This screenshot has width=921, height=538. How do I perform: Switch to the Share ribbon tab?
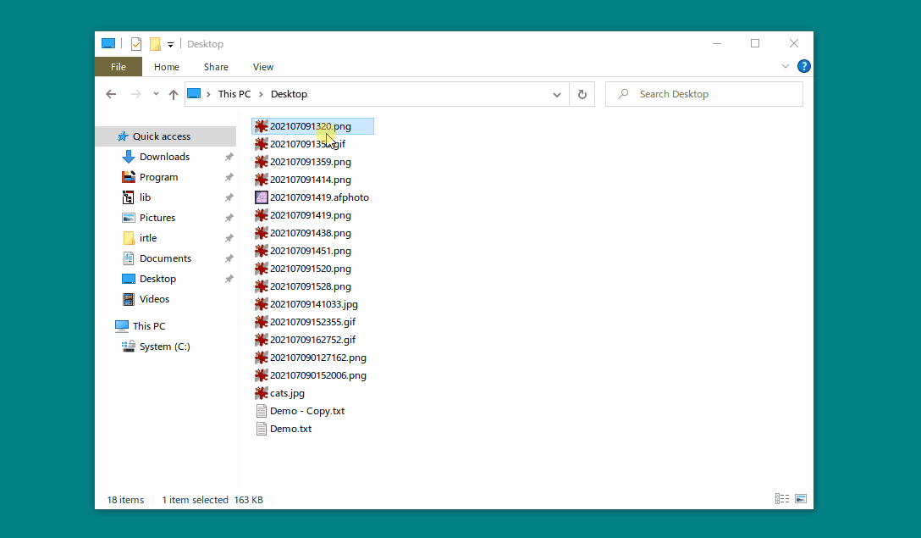coord(216,67)
